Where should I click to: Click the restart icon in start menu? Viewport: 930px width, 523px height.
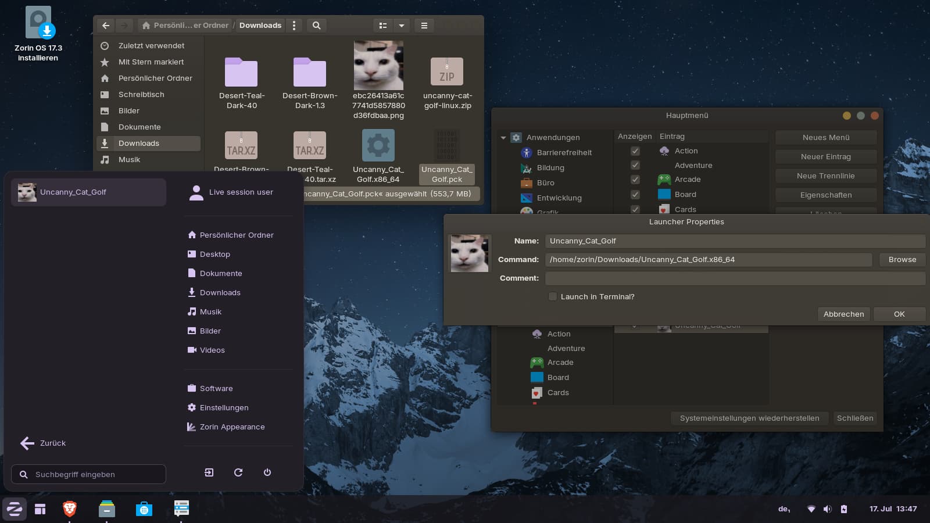(238, 472)
